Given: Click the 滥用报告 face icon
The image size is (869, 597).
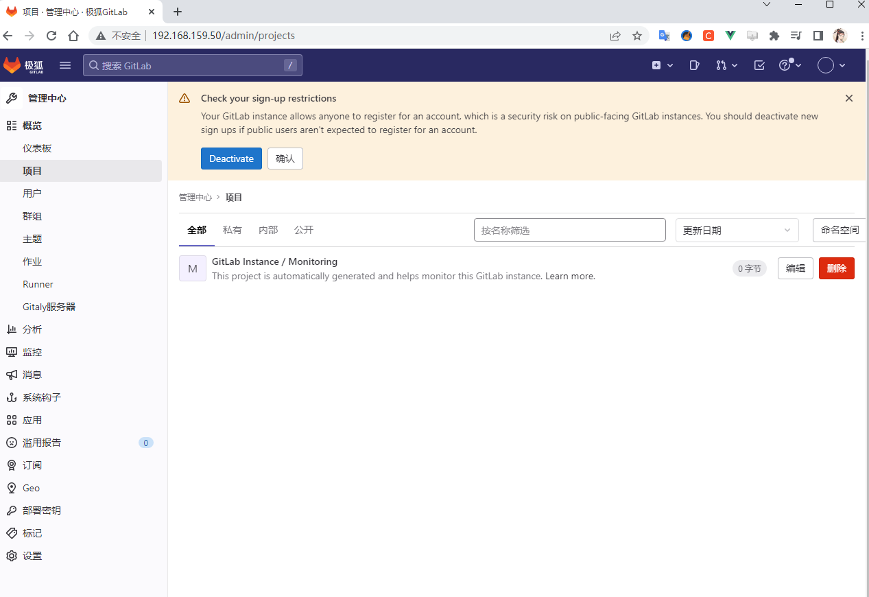Looking at the screenshot, I should point(12,443).
